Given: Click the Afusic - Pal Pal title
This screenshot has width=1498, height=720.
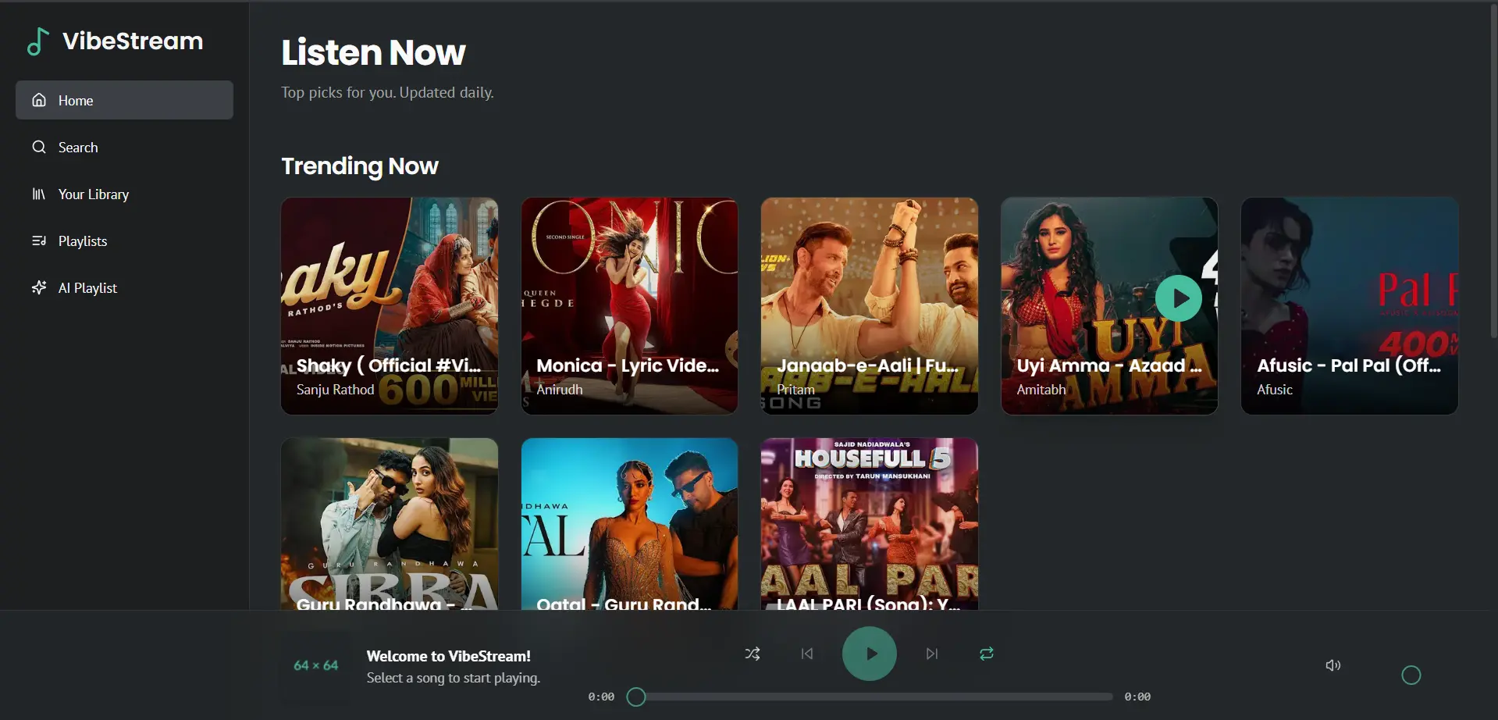Looking at the screenshot, I should click(x=1349, y=365).
